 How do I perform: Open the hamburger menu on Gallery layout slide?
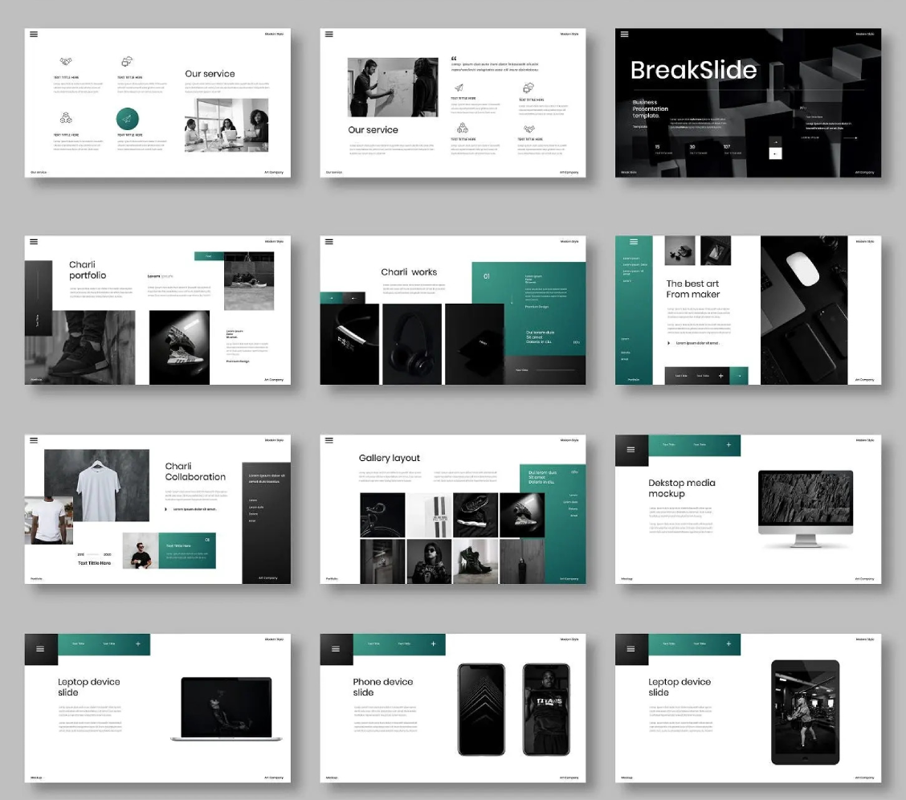pyautogui.click(x=329, y=440)
